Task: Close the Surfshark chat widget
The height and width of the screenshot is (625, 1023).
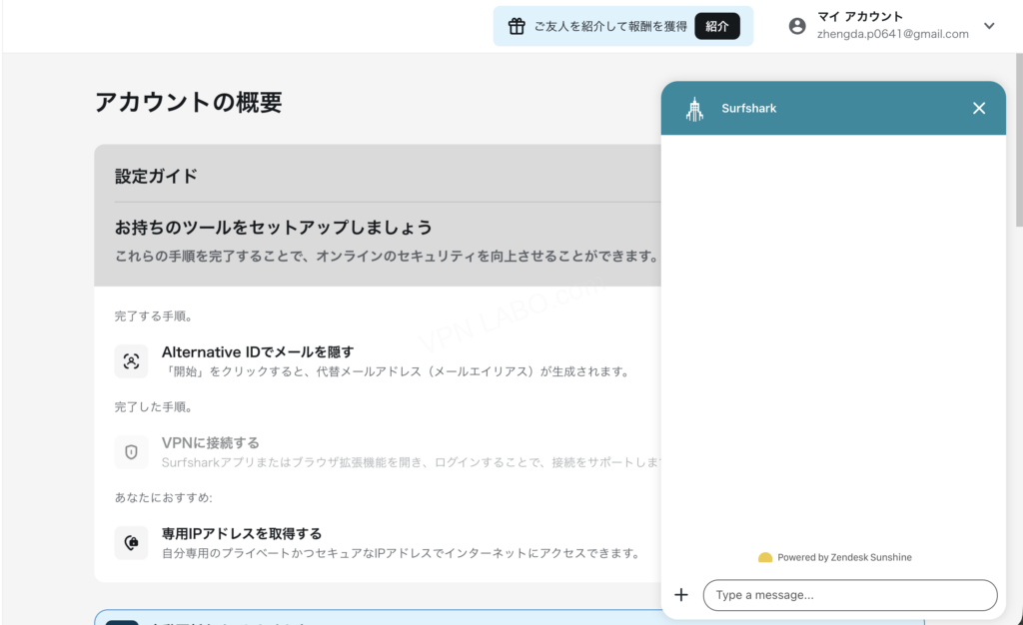Action: coord(979,108)
